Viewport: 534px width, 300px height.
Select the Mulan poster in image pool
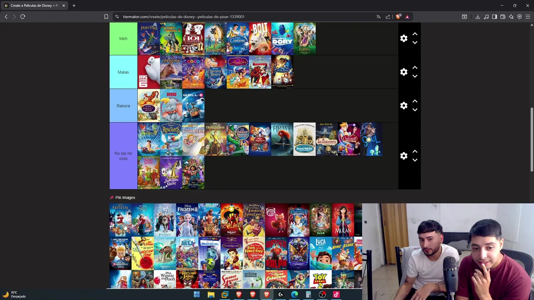pos(343,220)
